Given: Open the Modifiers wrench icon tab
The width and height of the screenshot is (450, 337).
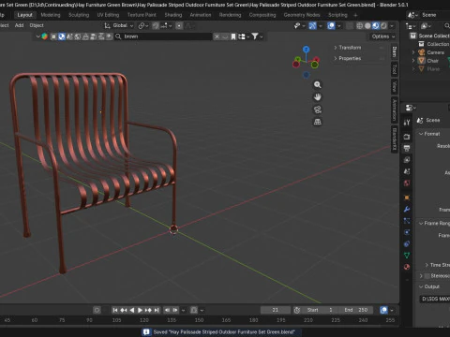Looking at the screenshot, I should [407, 209].
